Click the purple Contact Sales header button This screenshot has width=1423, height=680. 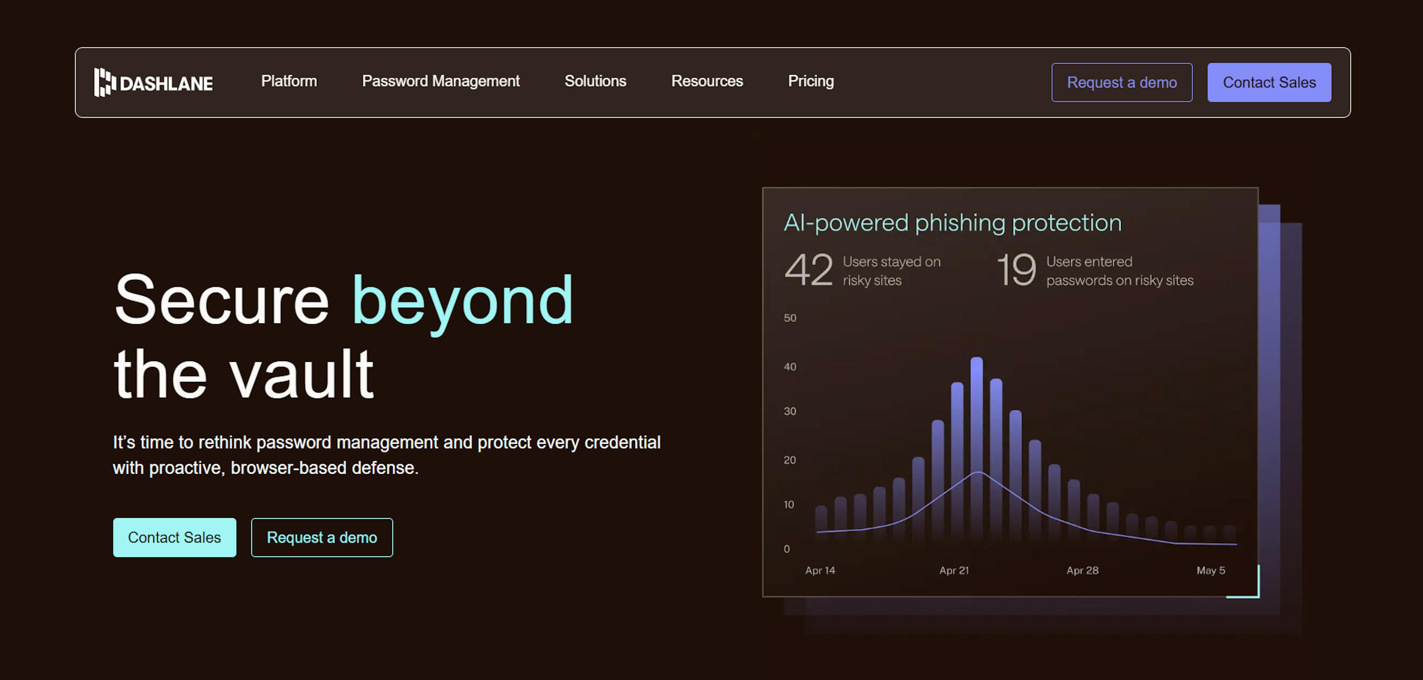pyautogui.click(x=1269, y=82)
